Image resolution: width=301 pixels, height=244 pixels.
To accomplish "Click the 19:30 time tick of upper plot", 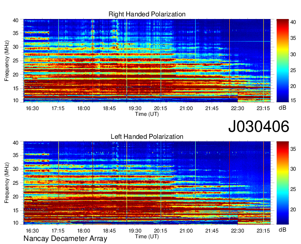I will [135, 108].
